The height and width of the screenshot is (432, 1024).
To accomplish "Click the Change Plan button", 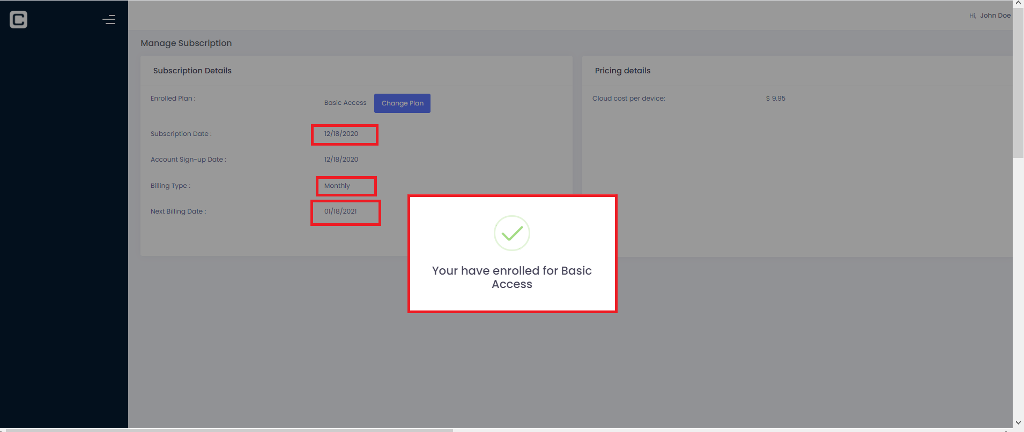I will pos(402,103).
